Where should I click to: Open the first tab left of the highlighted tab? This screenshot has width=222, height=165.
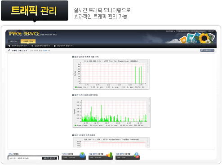[13, 41]
